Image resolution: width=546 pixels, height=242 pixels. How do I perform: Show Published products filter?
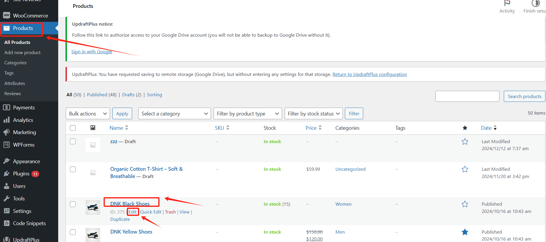(x=97, y=95)
